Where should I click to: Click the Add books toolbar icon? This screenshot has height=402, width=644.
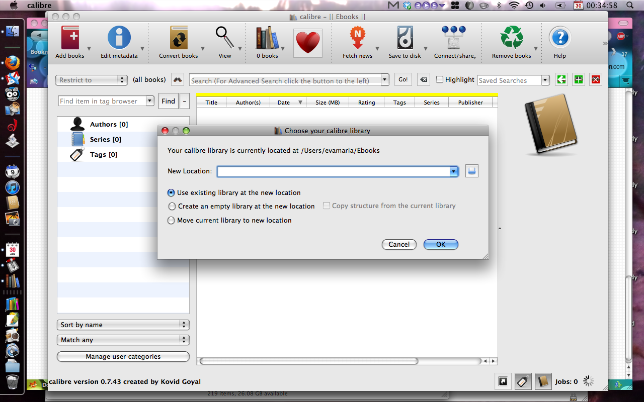click(x=70, y=38)
